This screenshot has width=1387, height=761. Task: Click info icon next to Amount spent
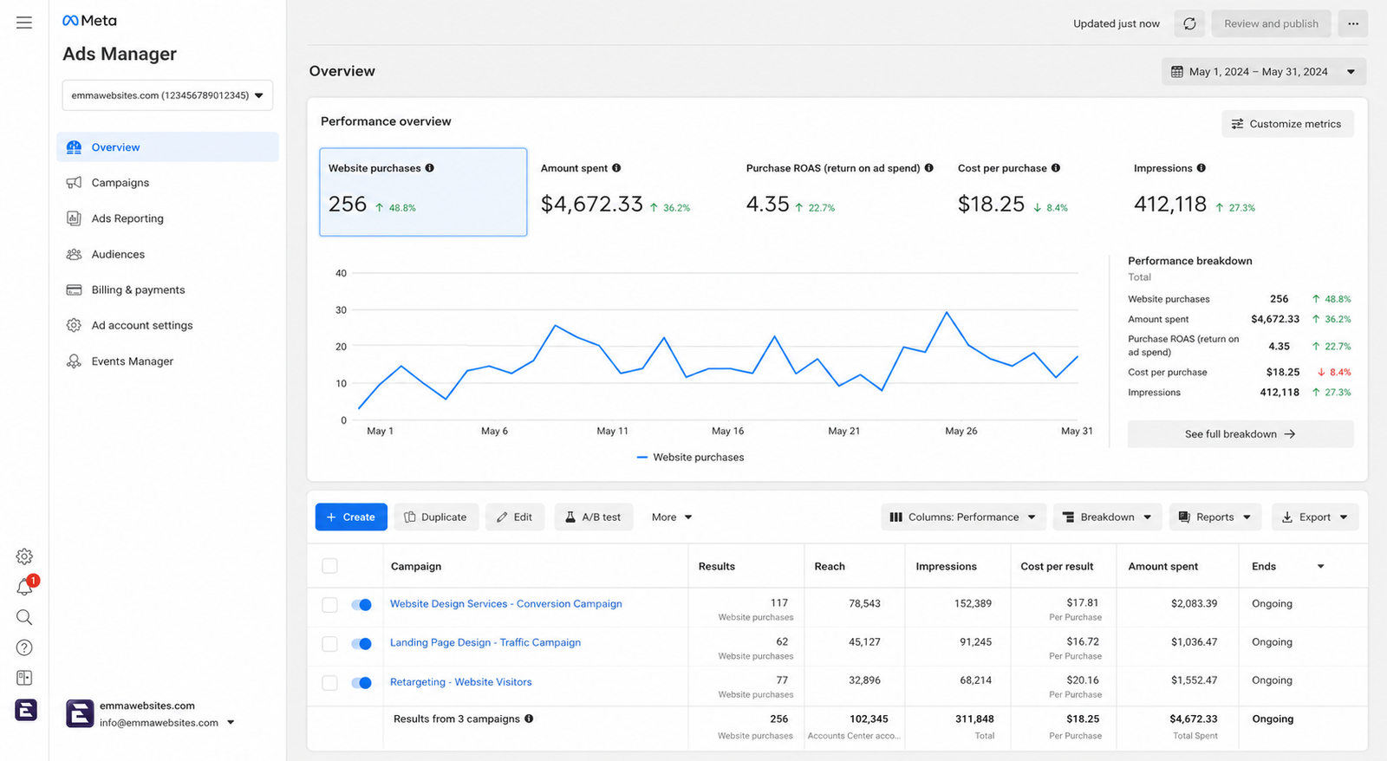(x=616, y=168)
